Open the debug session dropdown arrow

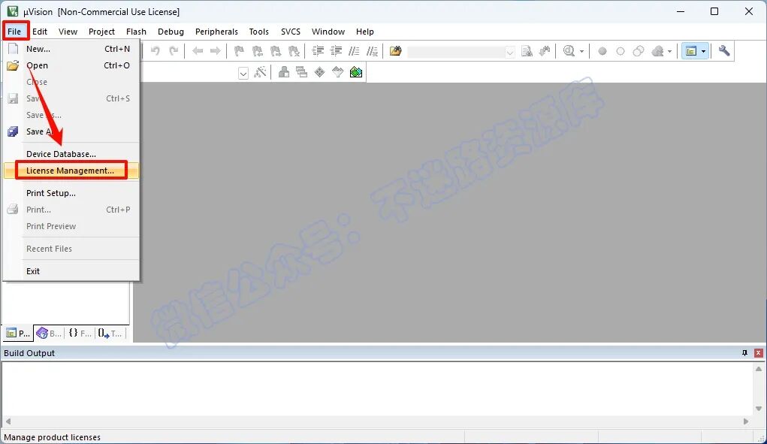(x=581, y=51)
